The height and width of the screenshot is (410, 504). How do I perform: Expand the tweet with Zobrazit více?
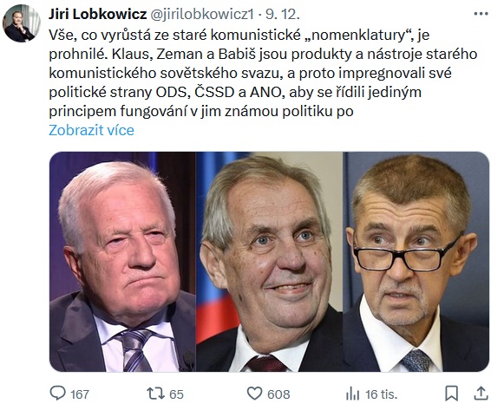coord(91,130)
